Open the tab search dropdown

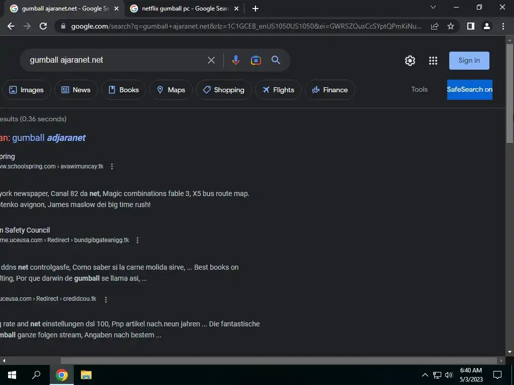pos(433,7)
